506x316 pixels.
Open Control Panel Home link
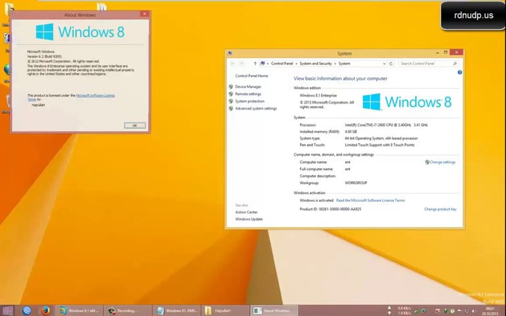[251, 76]
